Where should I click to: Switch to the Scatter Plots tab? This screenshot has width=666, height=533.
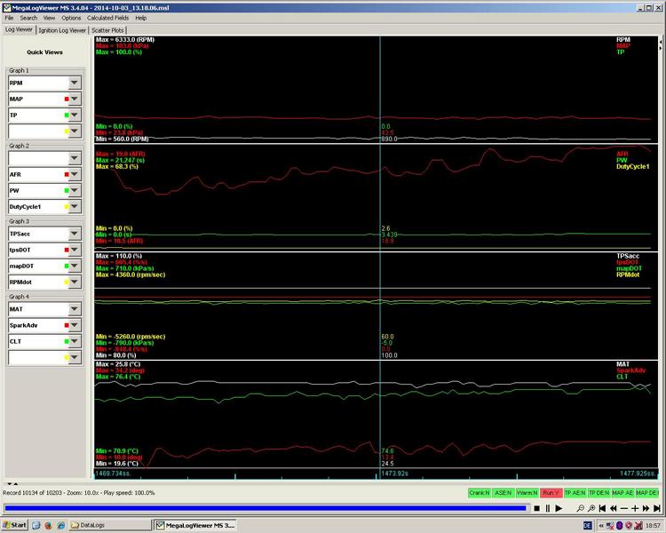click(107, 30)
